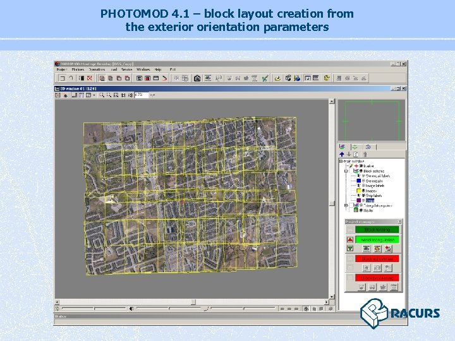Click the Block forming stage button
The image size is (455, 341).
377,230
